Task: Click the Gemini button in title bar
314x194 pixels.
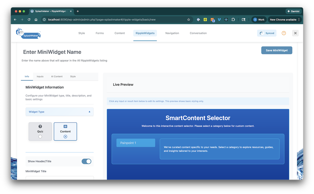Action: click(x=294, y=11)
